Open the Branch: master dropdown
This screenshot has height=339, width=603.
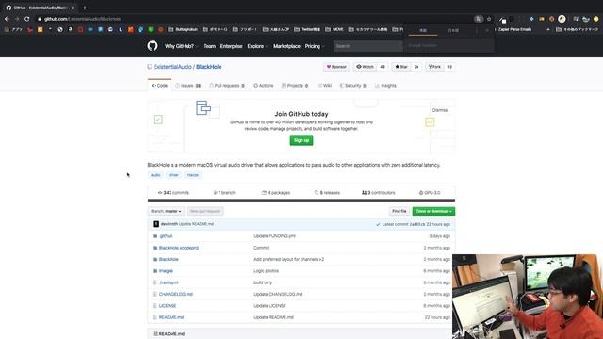tap(166, 211)
